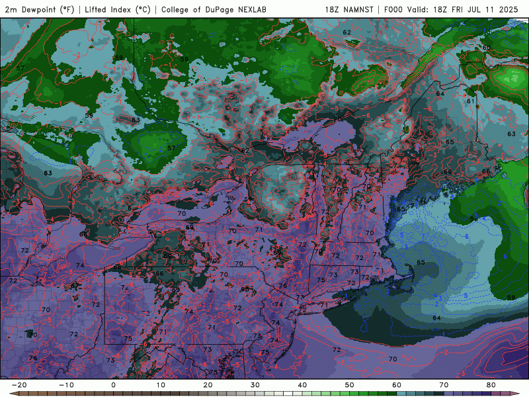529x397 pixels.
Task: Click the 0 label on the color scale
Action: point(113,385)
